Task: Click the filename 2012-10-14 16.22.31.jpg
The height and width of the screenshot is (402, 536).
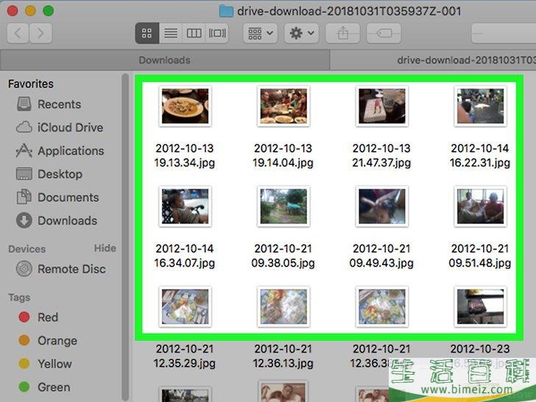Action: [x=480, y=155]
